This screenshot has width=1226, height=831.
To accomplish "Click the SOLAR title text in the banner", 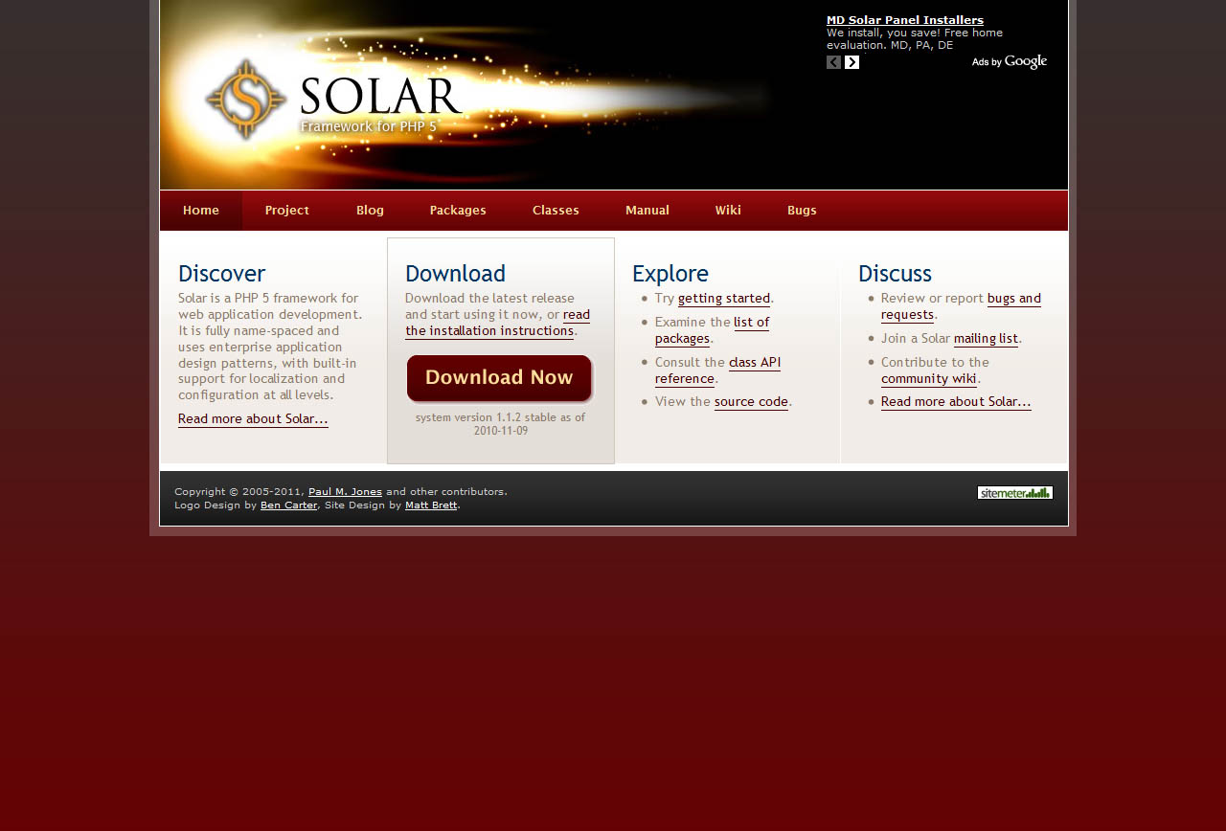I will (380, 97).
